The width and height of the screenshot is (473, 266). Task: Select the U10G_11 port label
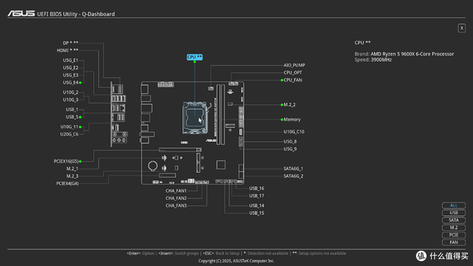(69, 127)
